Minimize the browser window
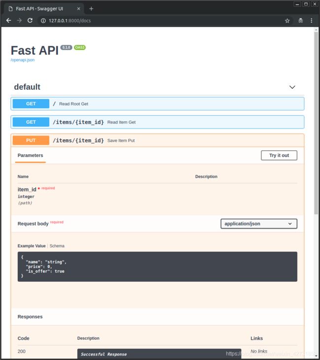Viewport: 320px width, 360px height. click(x=297, y=4)
